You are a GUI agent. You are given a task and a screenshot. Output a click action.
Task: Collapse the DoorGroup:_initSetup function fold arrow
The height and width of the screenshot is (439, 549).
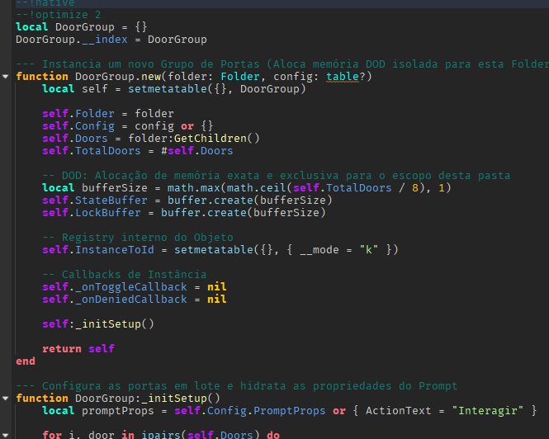pyautogui.click(x=5, y=398)
